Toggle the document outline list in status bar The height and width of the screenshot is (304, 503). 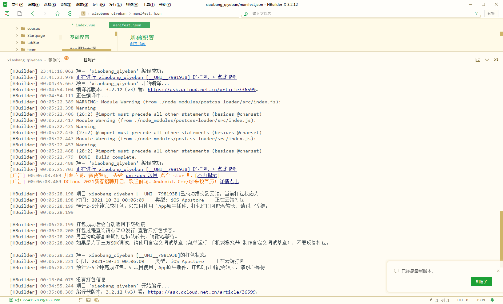(80, 300)
